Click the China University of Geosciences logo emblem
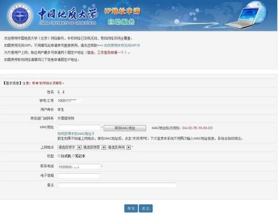278x216 pixels. pyautogui.click(x=20, y=16)
